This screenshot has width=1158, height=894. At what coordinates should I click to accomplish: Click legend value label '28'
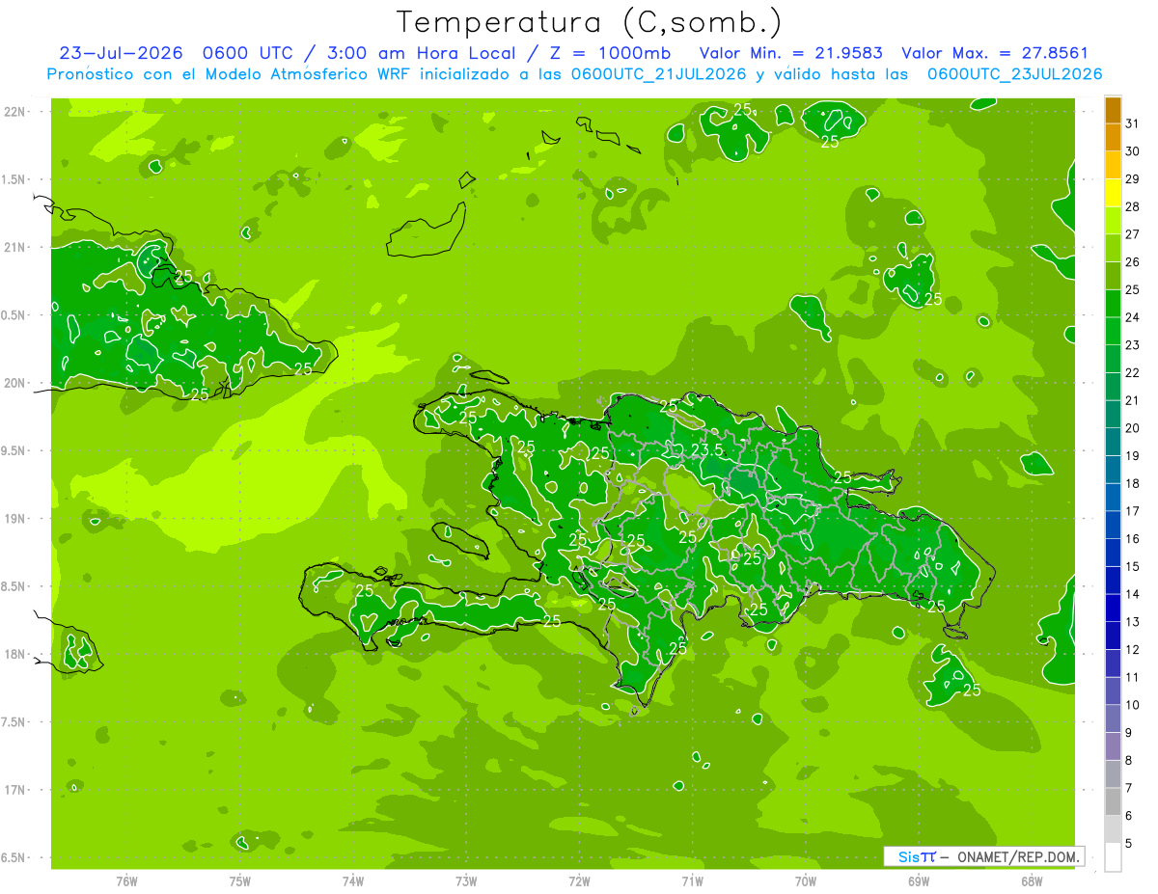coord(1133,206)
